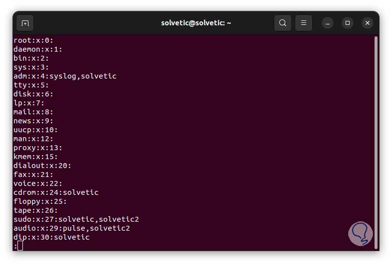
Task: Click the dip:x:30:solvetic entry
Action: [x=51, y=237]
